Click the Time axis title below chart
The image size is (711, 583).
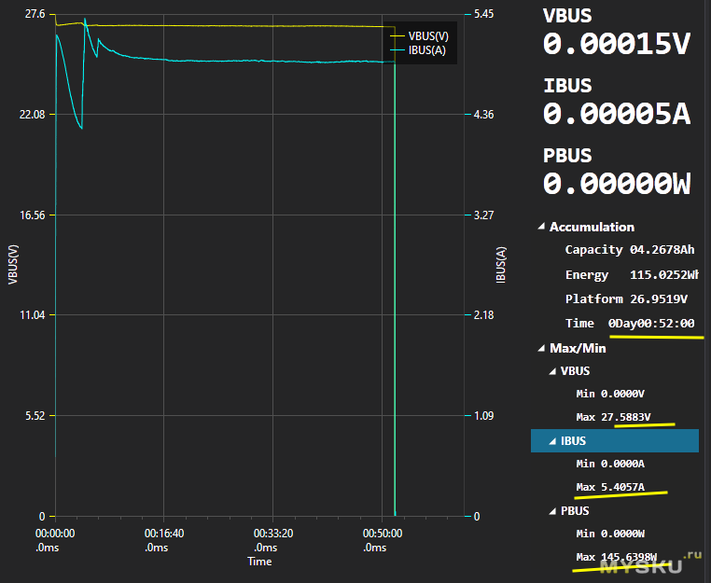259,562
